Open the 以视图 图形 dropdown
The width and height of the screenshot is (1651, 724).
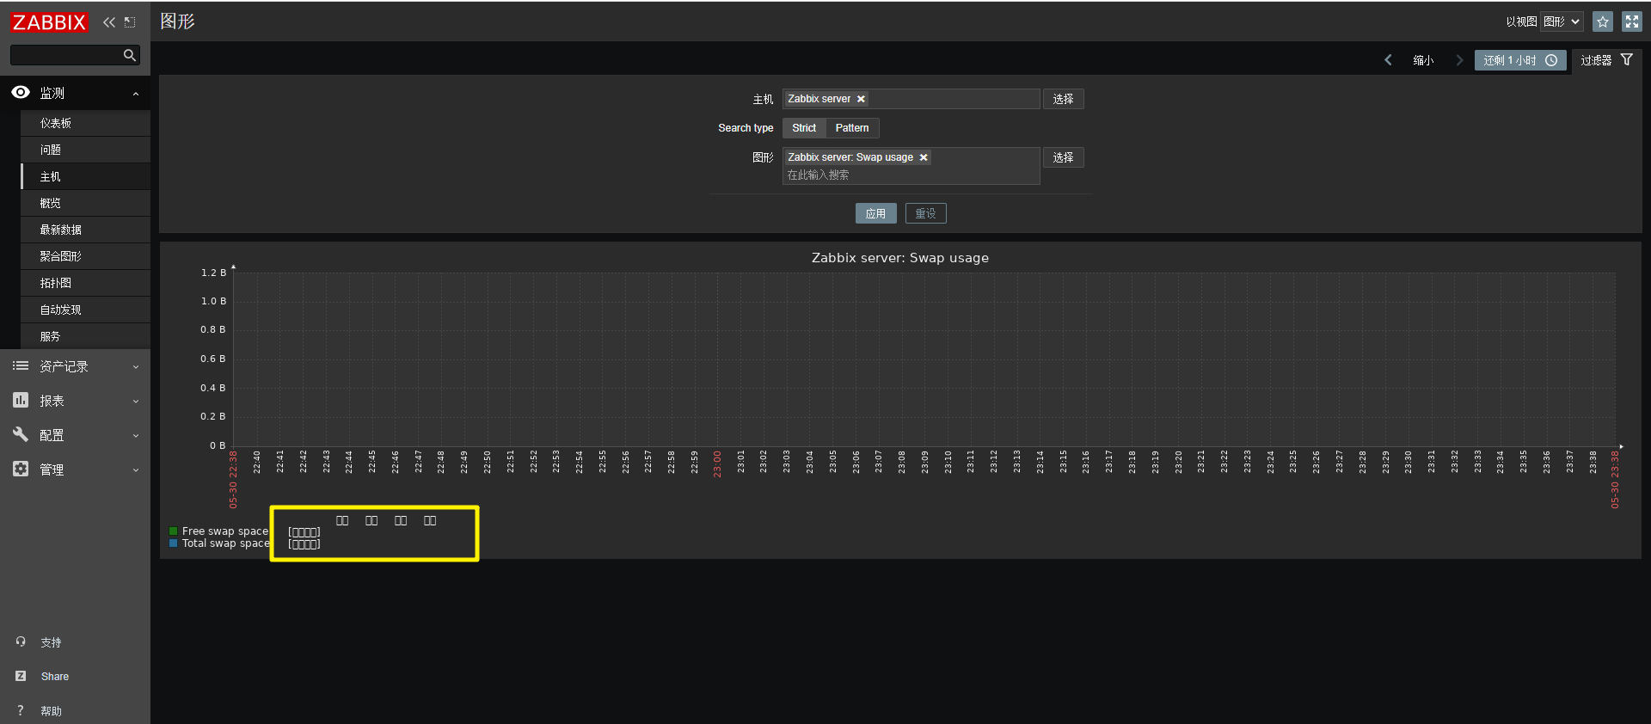(1562, 21)
